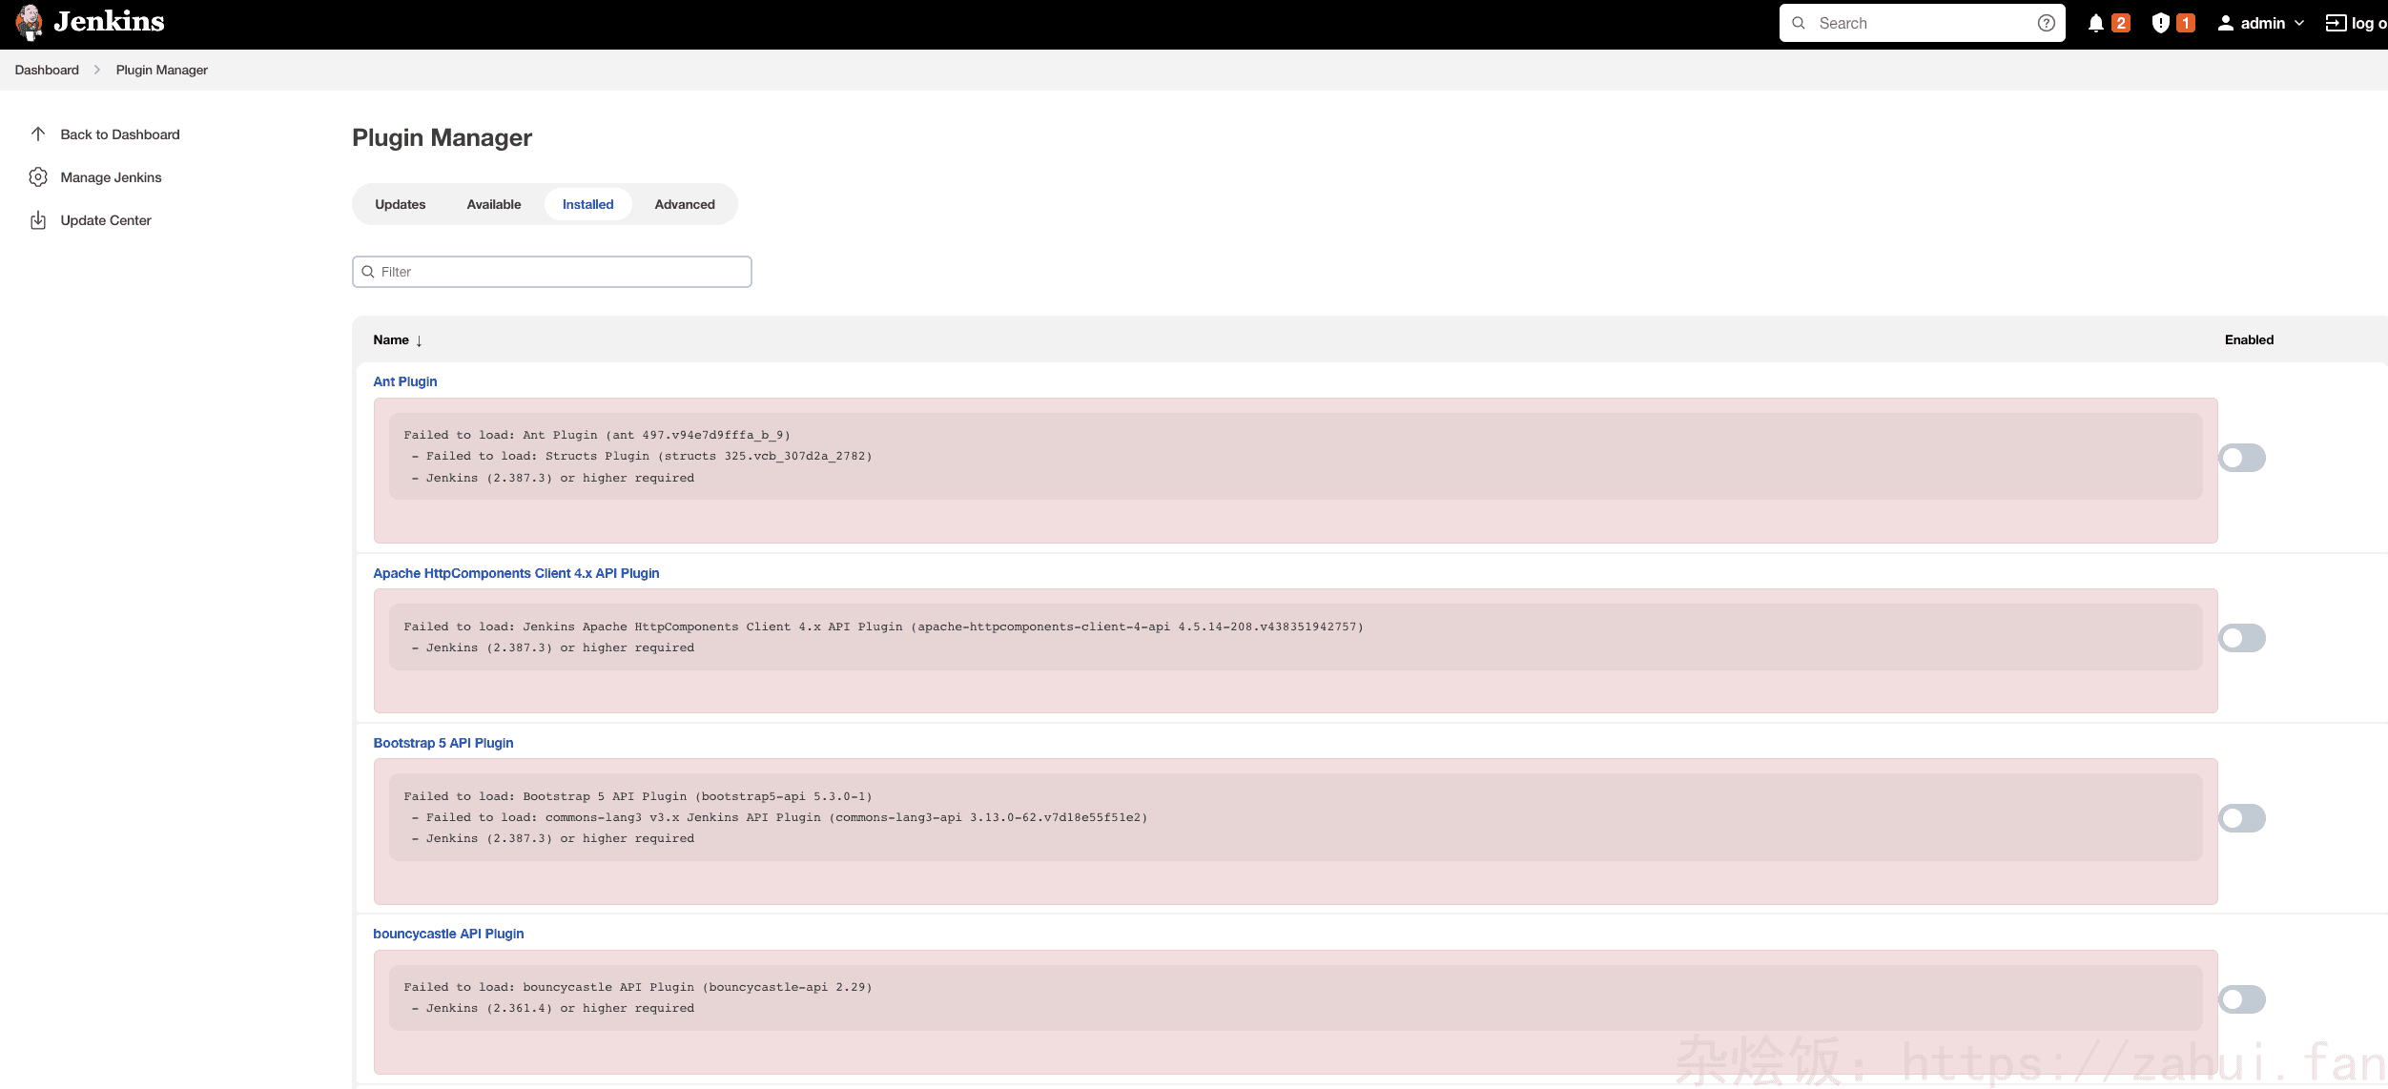Click the log out icon

[x=2336, y=24]
